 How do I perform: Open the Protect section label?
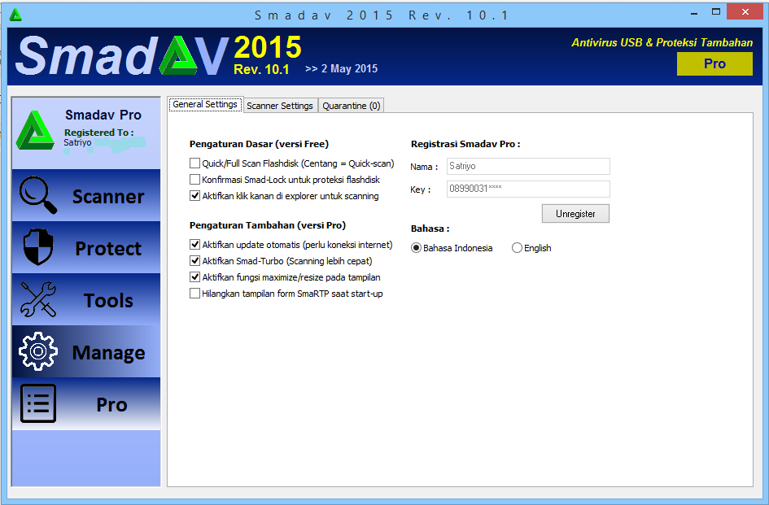pyautogui.click(x=108, y=249)
